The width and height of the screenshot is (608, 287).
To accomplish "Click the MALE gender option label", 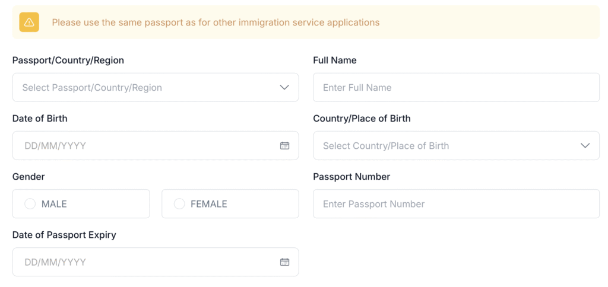I will click(54, 204).
